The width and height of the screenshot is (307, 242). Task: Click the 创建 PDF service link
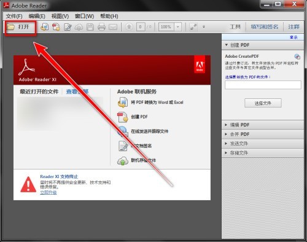[x=139, y=117]
